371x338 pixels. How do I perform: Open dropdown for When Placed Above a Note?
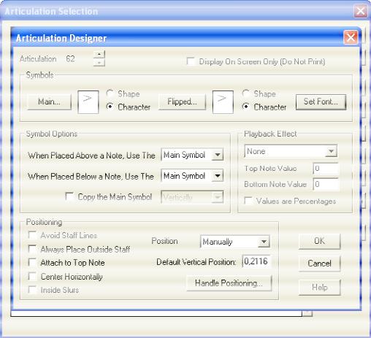pyautogui.click(x=218, y=155)
